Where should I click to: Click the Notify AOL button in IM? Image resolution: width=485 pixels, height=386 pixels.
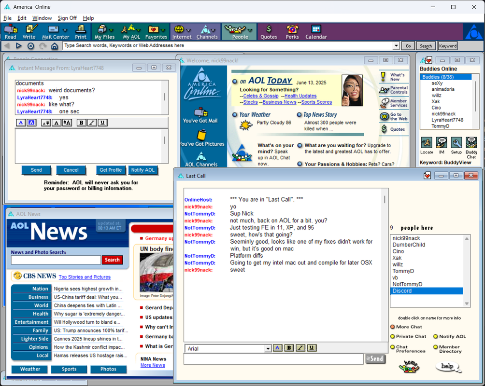point(143,170)
